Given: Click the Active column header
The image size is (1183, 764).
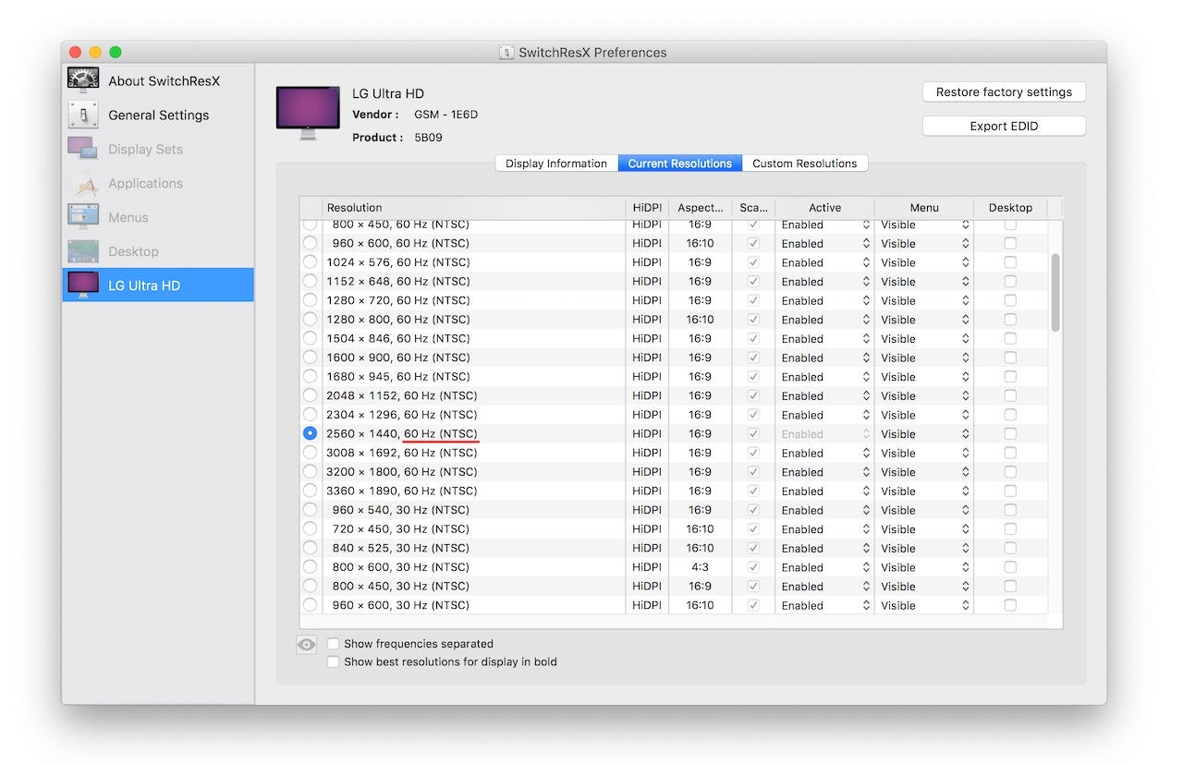Looking at the screenshot, I should coord(825,208).
